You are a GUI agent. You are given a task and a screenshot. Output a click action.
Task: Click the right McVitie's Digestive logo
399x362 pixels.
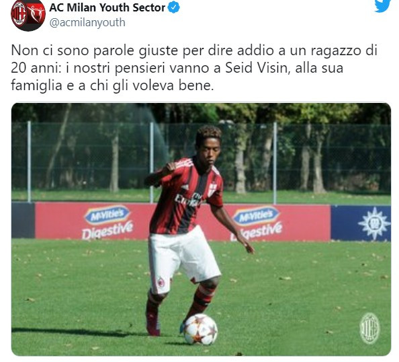pos(257,223)
